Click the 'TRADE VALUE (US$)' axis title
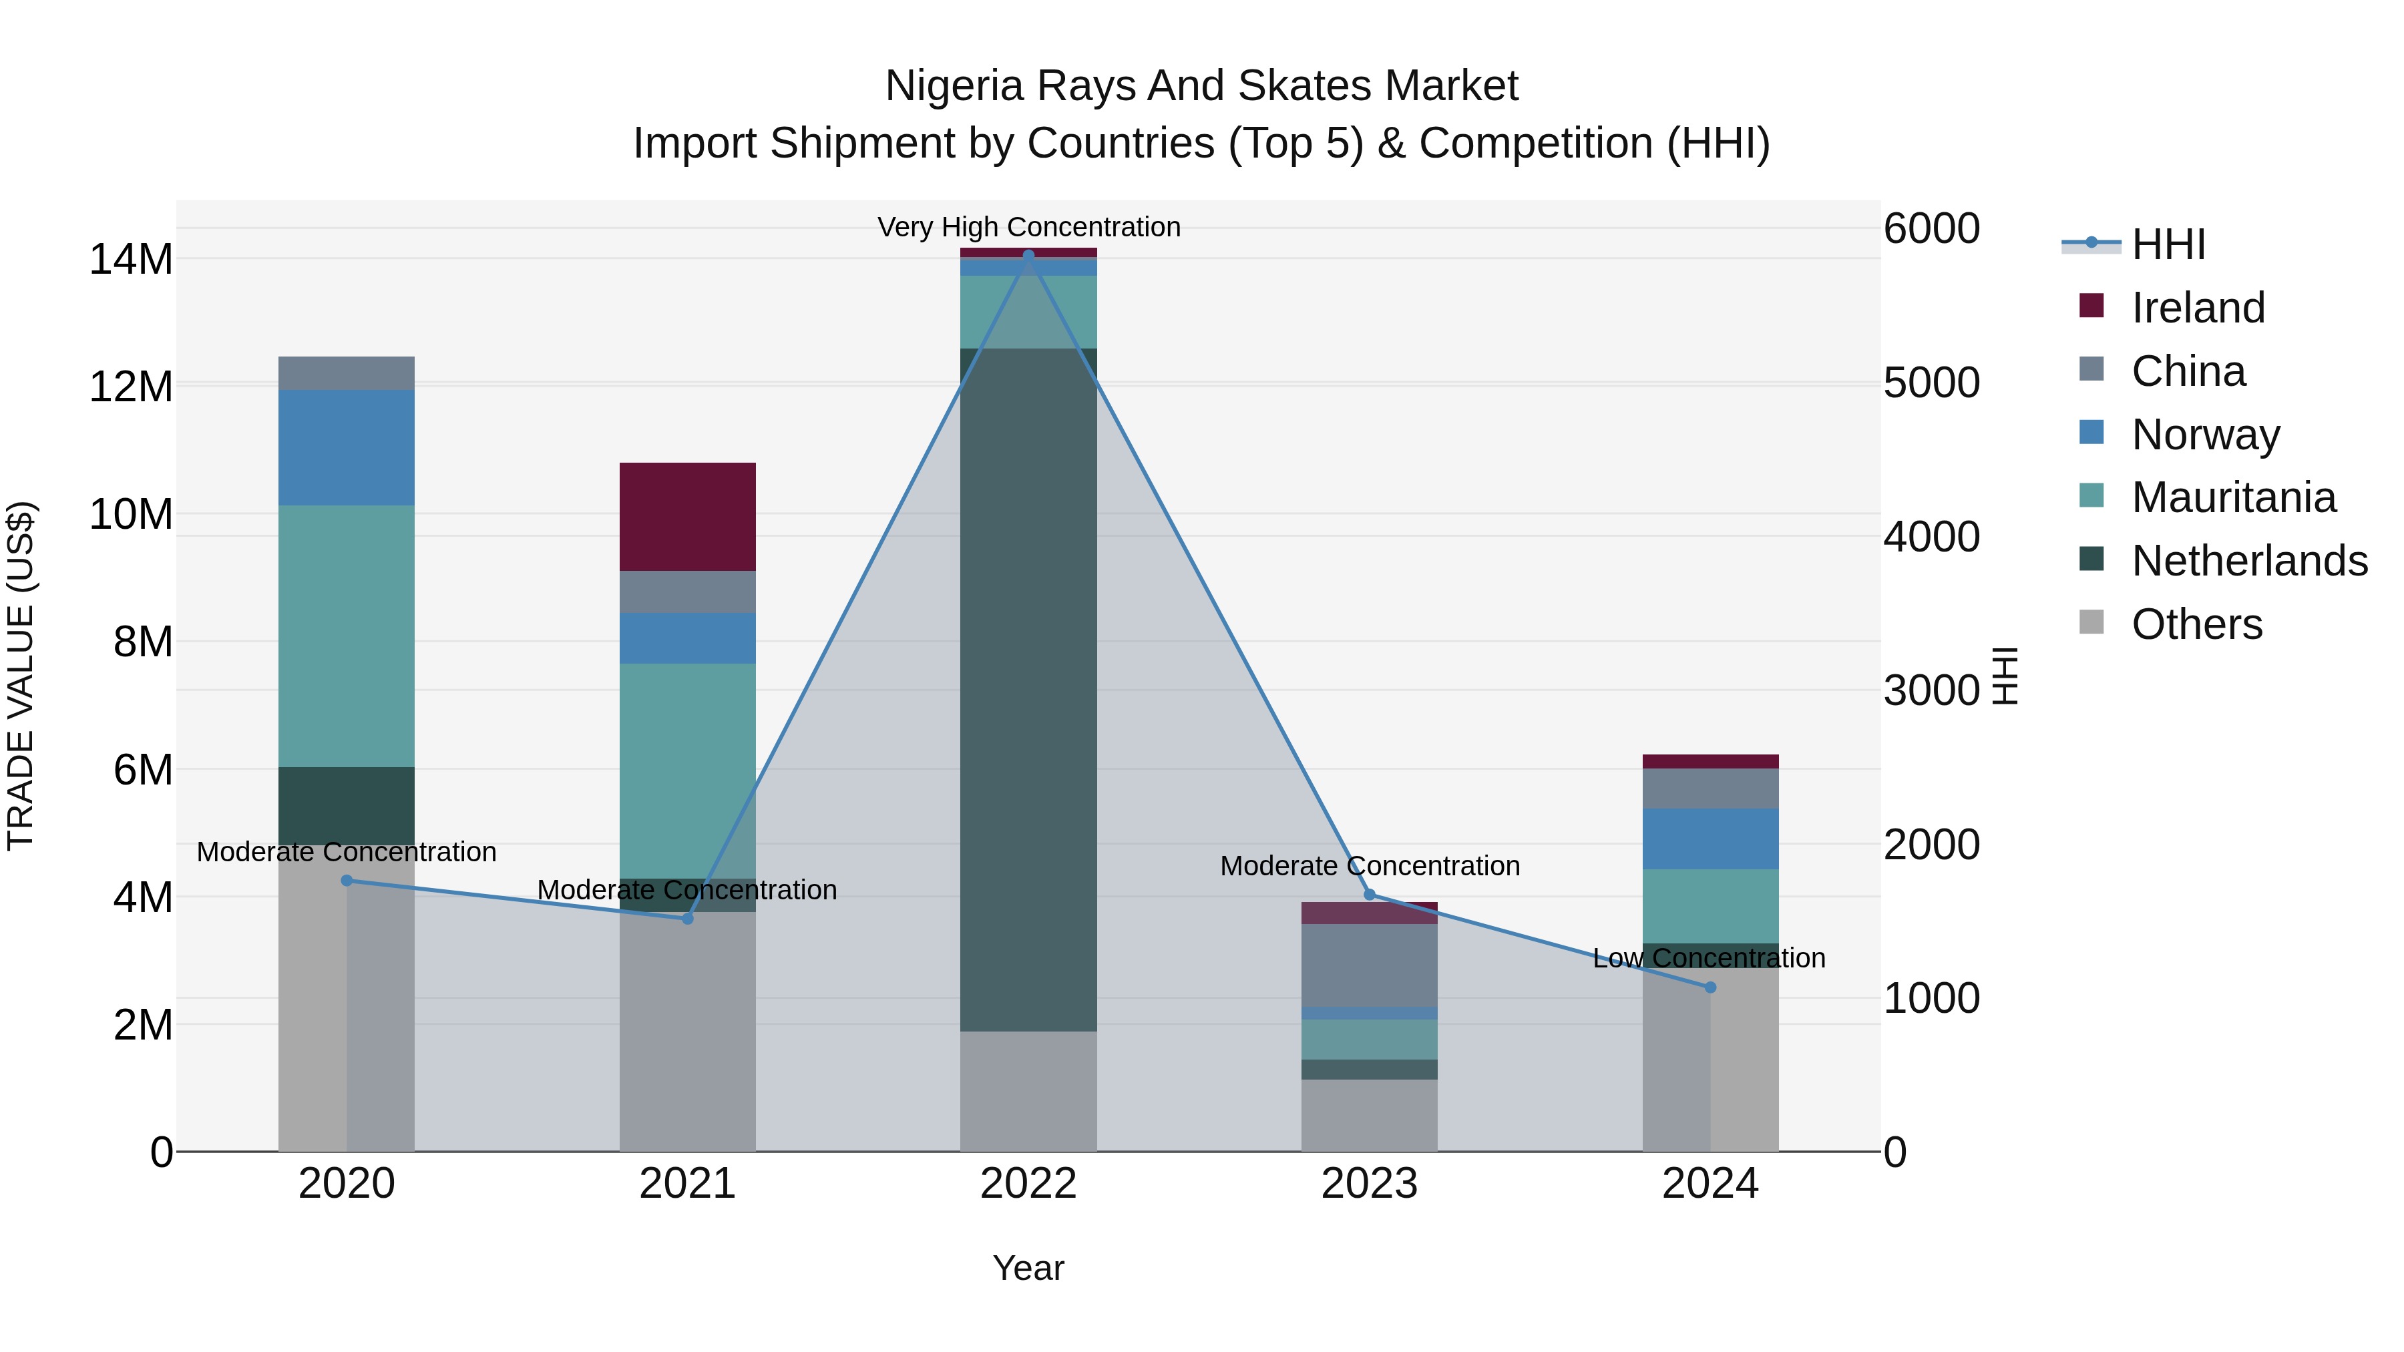The height and width of the screenshot is (1352, 2404). (21, 676)
